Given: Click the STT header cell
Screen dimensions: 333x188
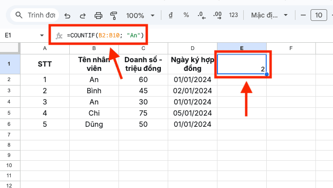Looking at the screenshot, I should pyautogui.click(x=45, y=64).
